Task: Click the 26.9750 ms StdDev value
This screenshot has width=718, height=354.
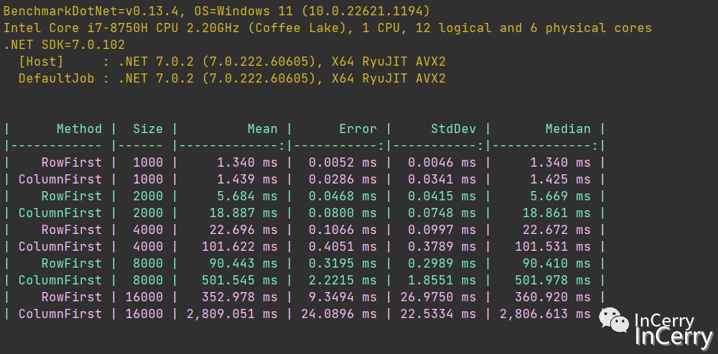Action: [x=438, y=297]
